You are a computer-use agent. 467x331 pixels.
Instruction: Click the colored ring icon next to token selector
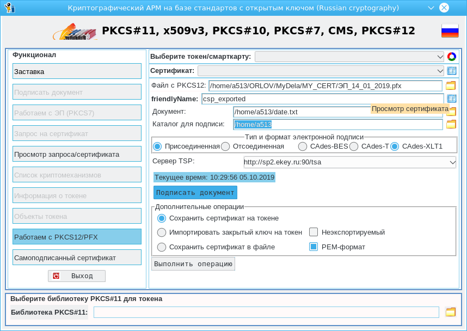[451, 57]
